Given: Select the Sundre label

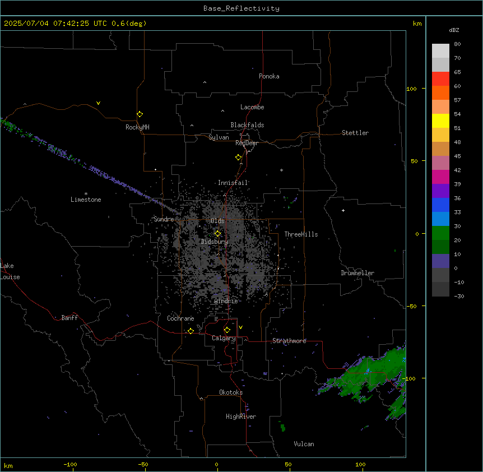Looking at the screenshot, I should click(x=164, y=219).
